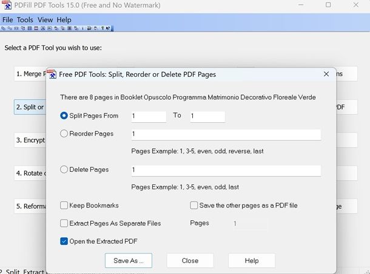Click into the Reorder Pages input field
Screen dimensions: 370x274
(226, 135)
